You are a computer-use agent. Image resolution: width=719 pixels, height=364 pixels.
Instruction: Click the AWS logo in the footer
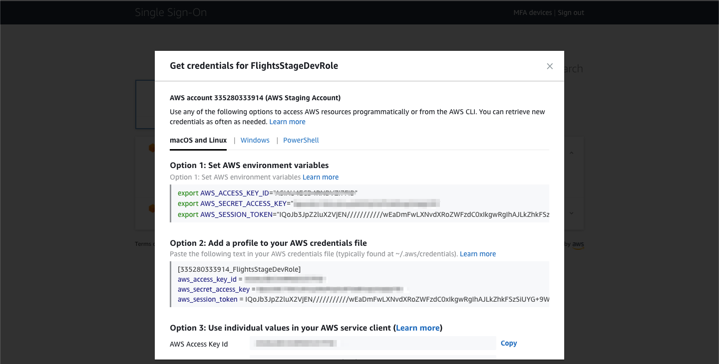[578, 244]
